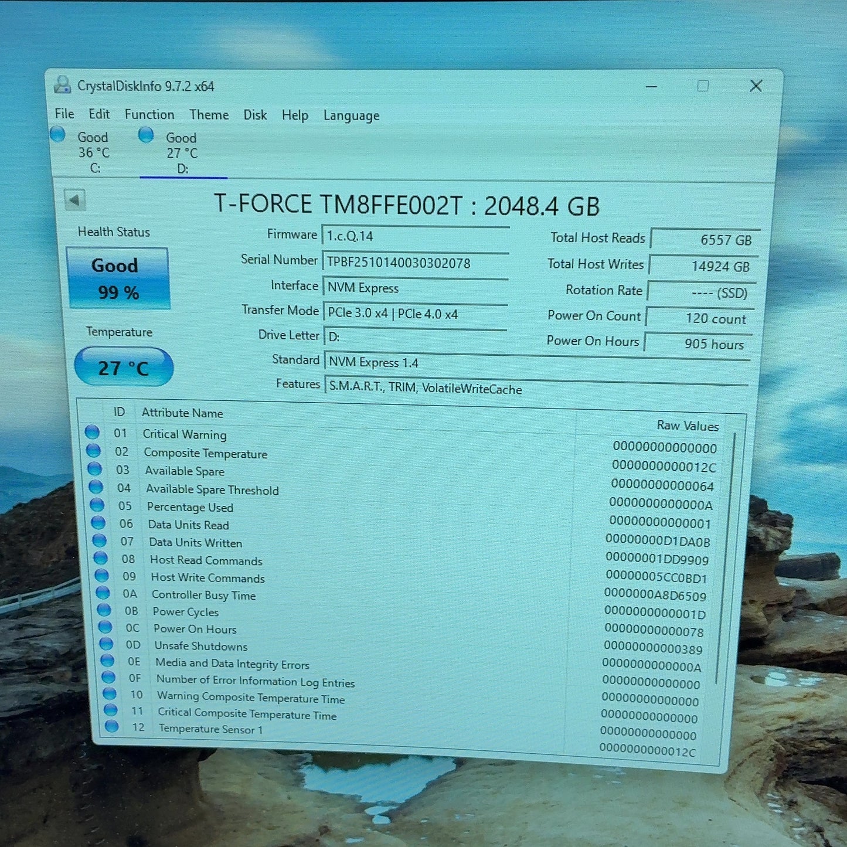Click the ID column header
Screen dimensions: 847x847
[x=119, y=411]
